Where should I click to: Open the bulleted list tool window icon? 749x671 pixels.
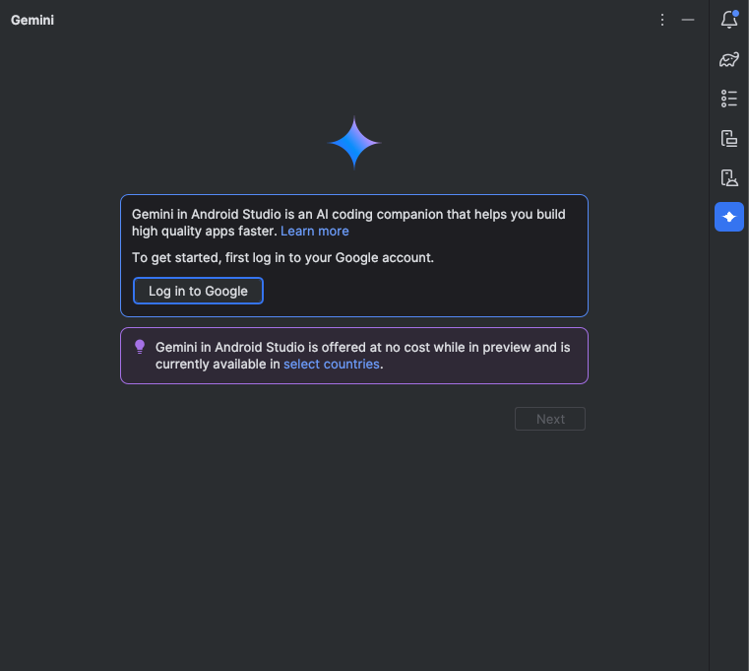pyautogui.click(x=729, y=99)
